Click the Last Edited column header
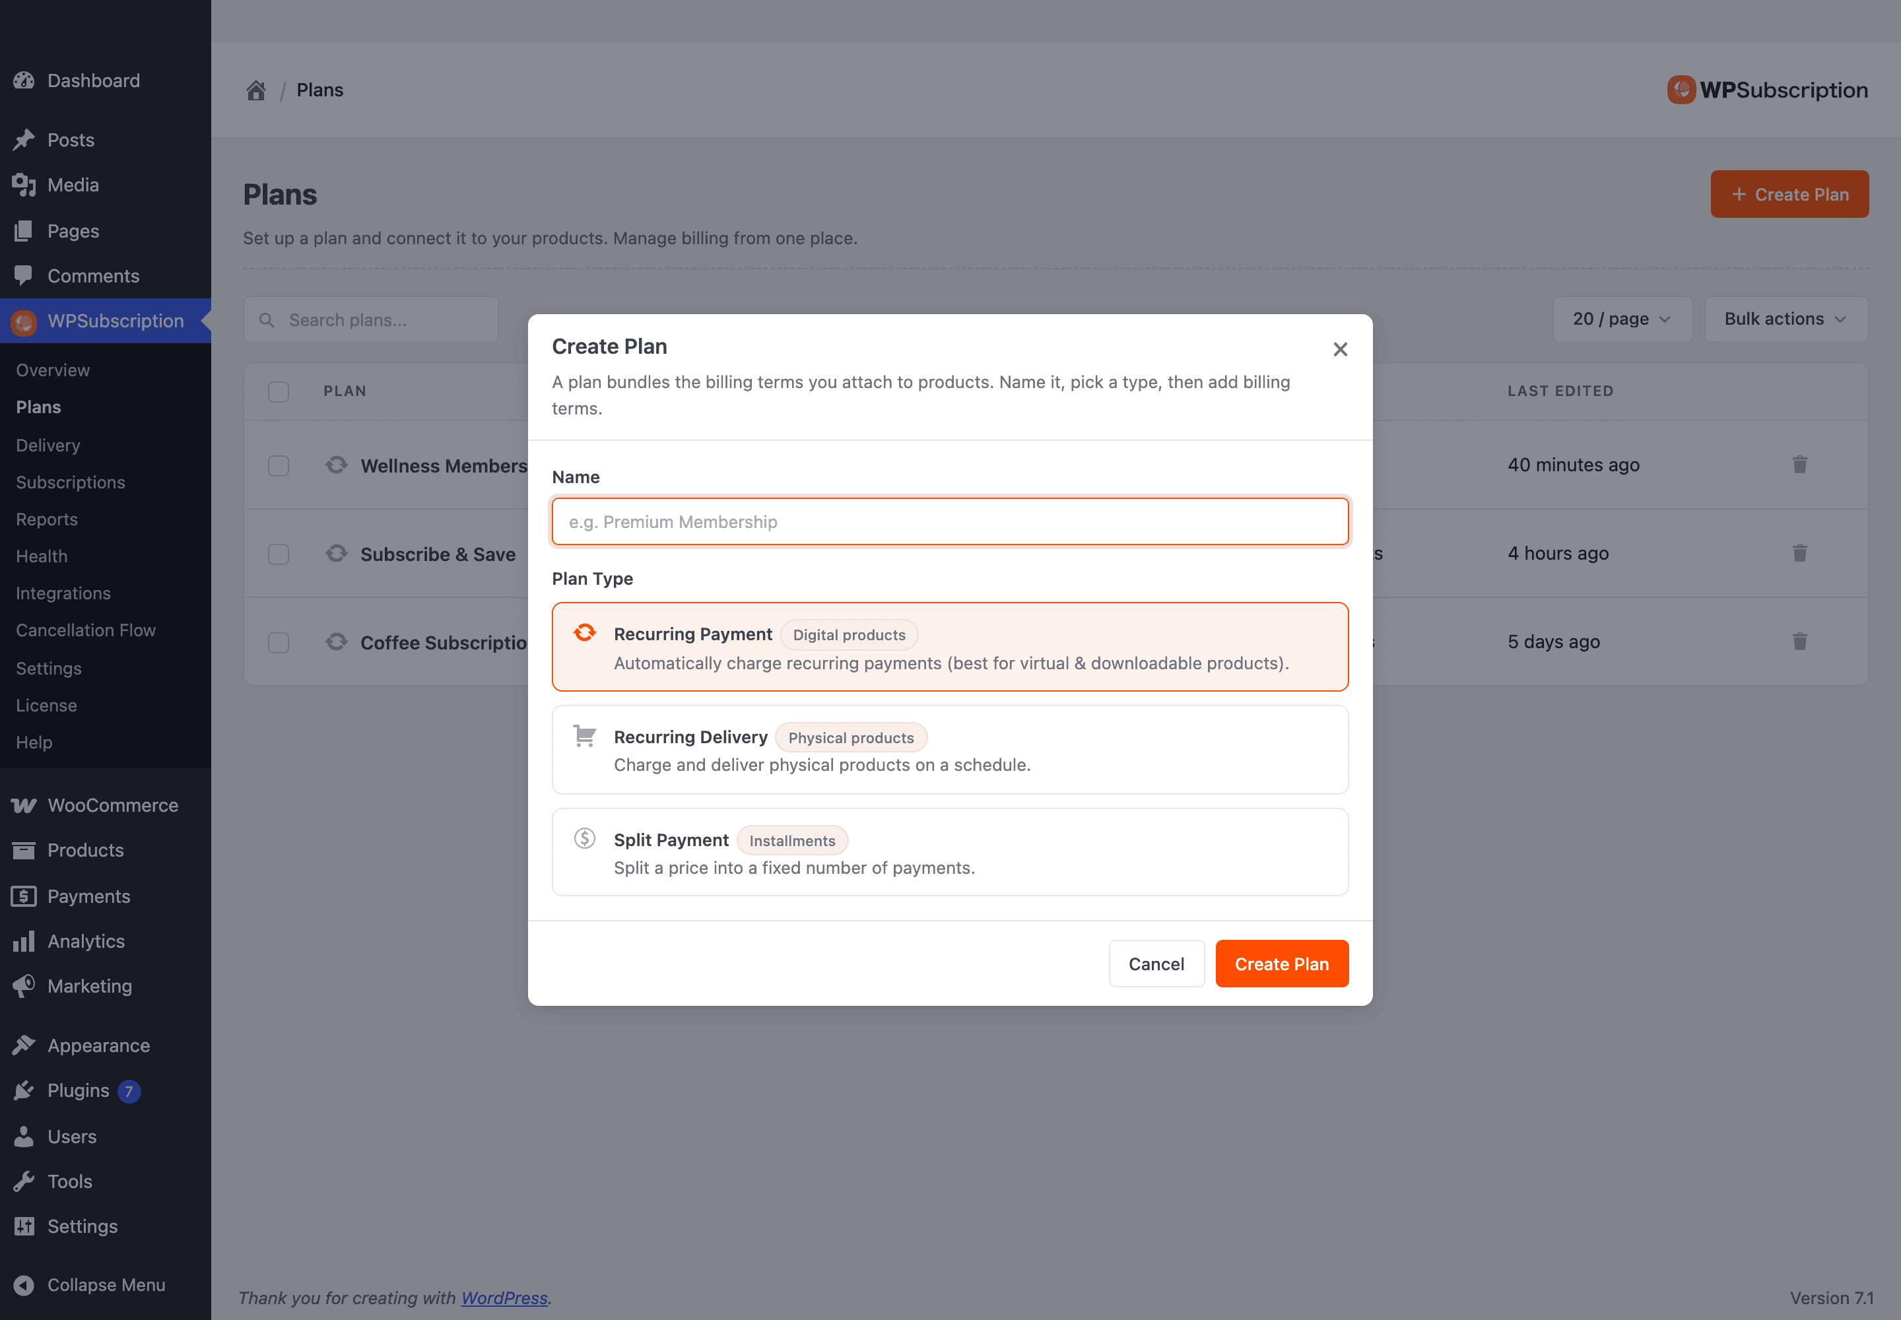The image size is (1901, 1320). (x=1560, y=391)
